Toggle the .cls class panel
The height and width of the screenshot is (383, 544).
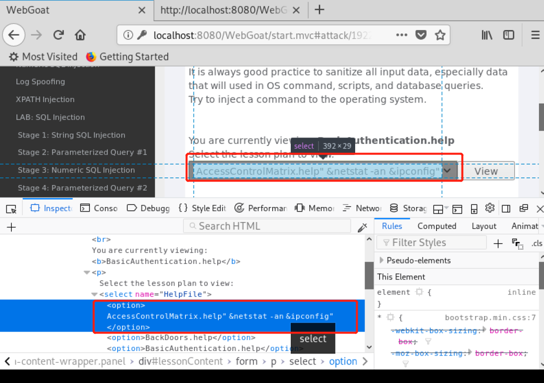537,243
